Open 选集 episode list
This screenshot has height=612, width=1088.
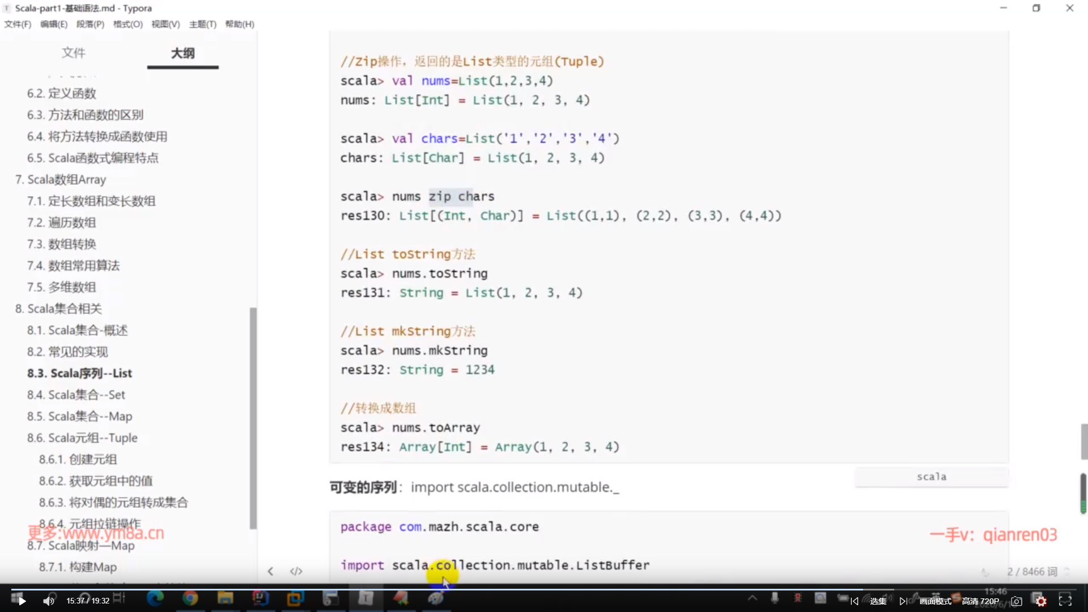tap(878, 601)
